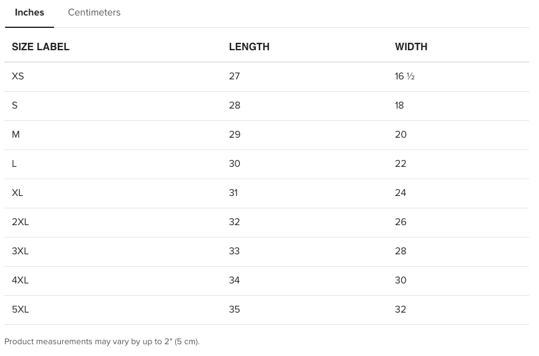Click the 5XL width value 32
Viewport: 539px width, 356px height.
(x=401, y=309)
